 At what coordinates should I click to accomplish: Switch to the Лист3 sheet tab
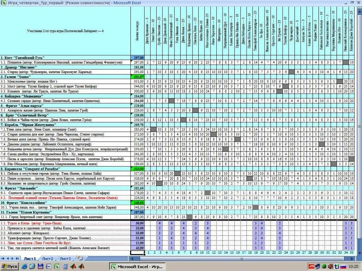[65, 258]
